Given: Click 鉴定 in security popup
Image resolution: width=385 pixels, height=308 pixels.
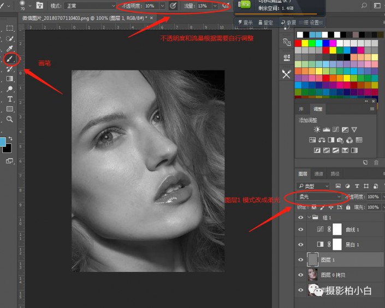Looking at the screenshot, I should pyautogui.click(x=265, y=22).
